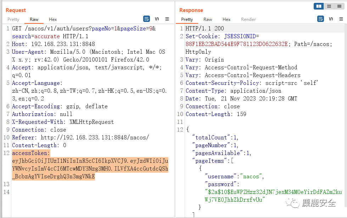Toggle word wrap icon in Request panel
The width and height of the screenshot is (347, 218).
pos(146,19)
